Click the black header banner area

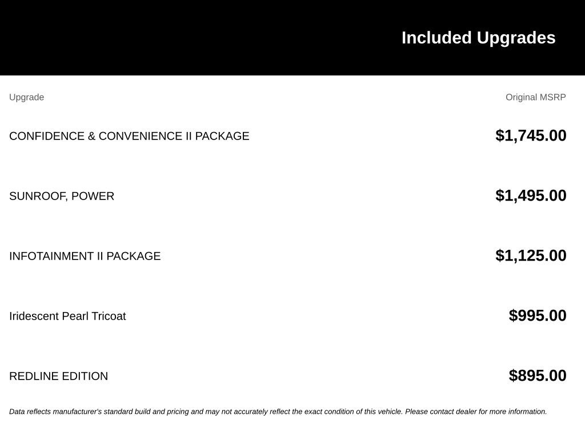[292, 38]
